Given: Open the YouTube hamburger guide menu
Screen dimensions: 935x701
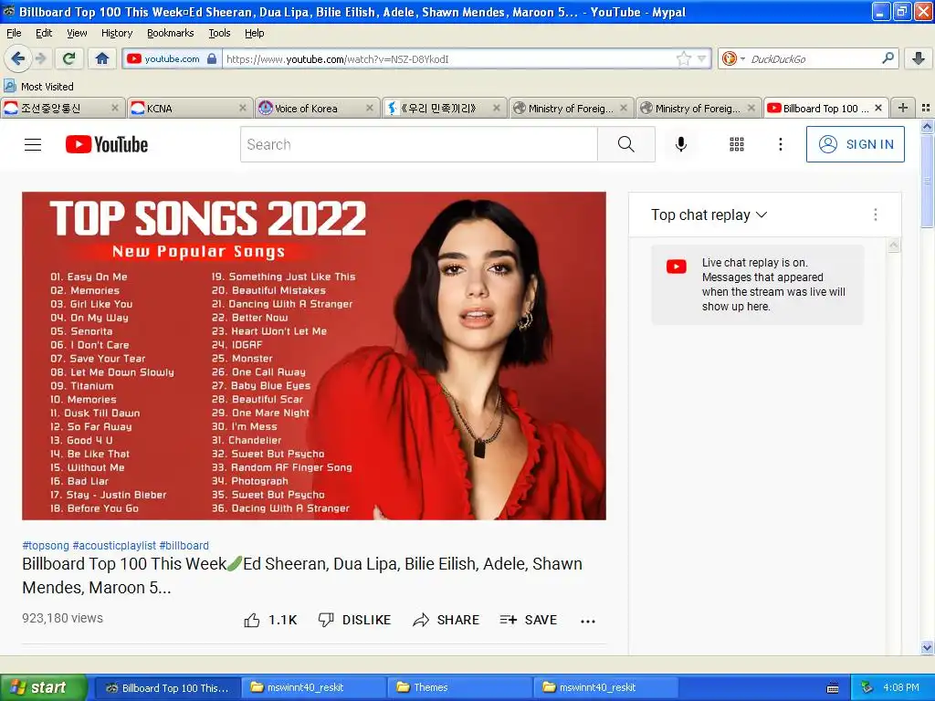Looking at the screenshot, I should point(33,144).
